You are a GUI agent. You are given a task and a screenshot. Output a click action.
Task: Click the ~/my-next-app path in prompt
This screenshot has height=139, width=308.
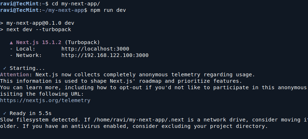pos(63,10)
